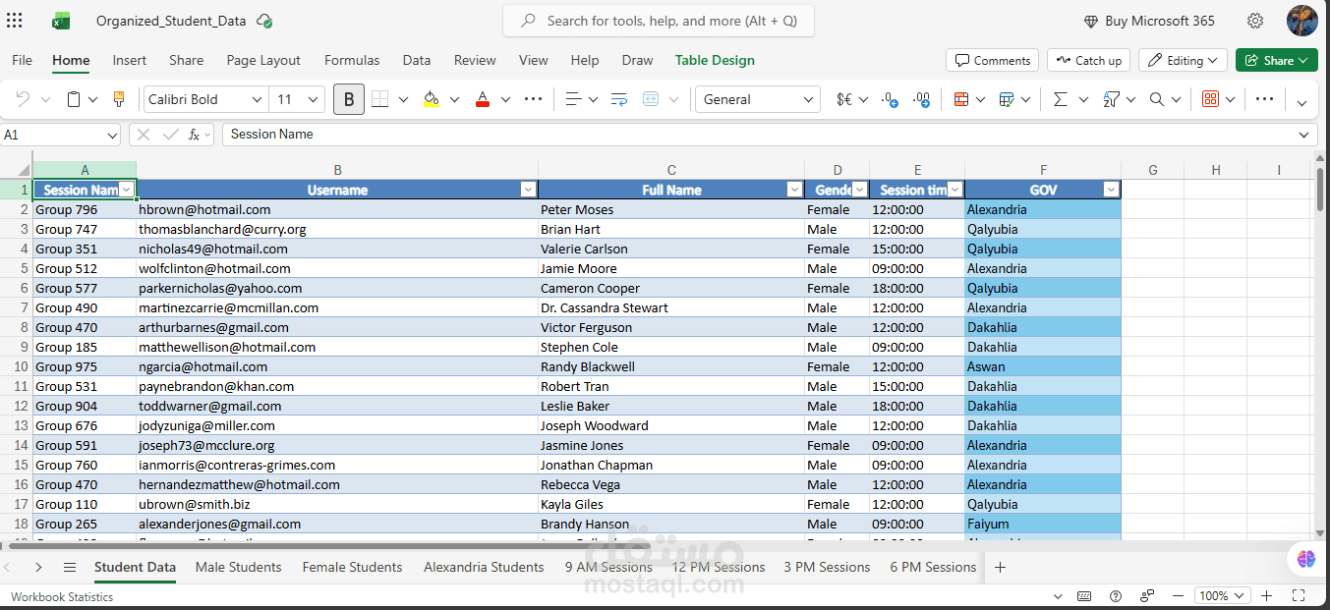Click the green Share button
1330x610 pixels.
click(1276, 60)
